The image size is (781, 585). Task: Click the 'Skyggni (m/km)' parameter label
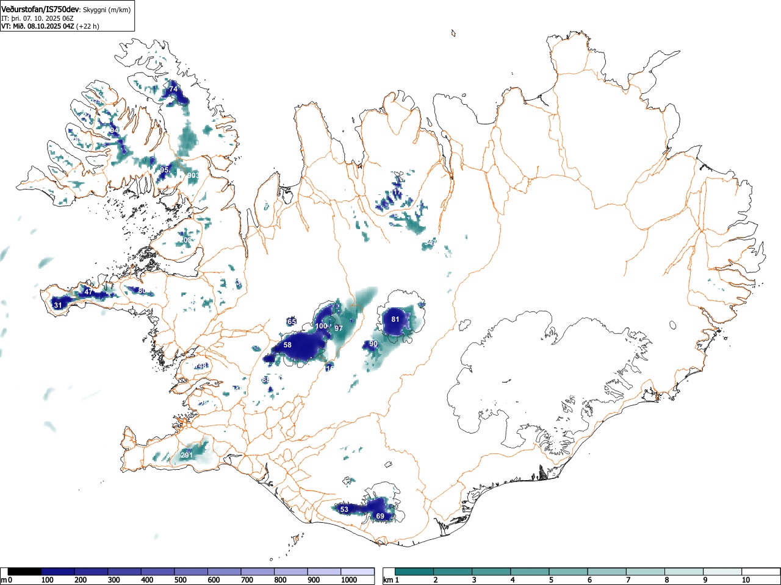click(107, 10)
